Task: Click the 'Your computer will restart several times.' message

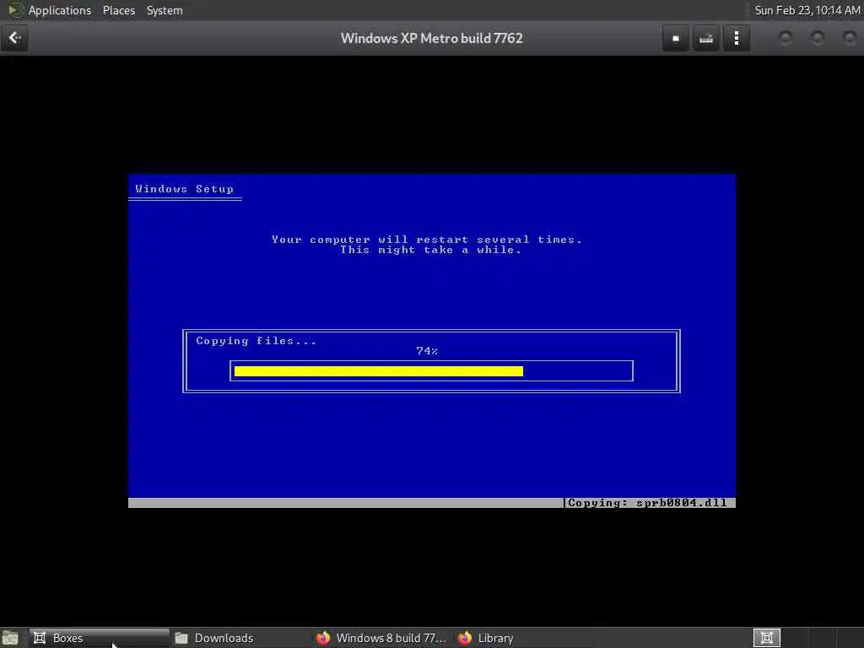Action: [x=426, y=240]
